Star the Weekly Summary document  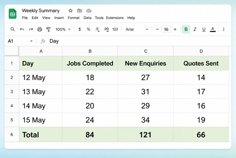(70, 11)
